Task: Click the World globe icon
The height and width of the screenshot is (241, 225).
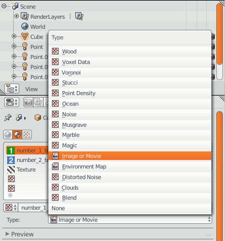Action: pos(24,26)
